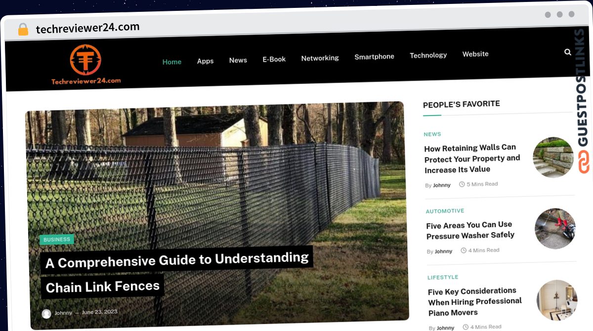Open the search magnifier icon
This screenshot has height=331, width=593.
pyautogui.click(x=568, y=51)
